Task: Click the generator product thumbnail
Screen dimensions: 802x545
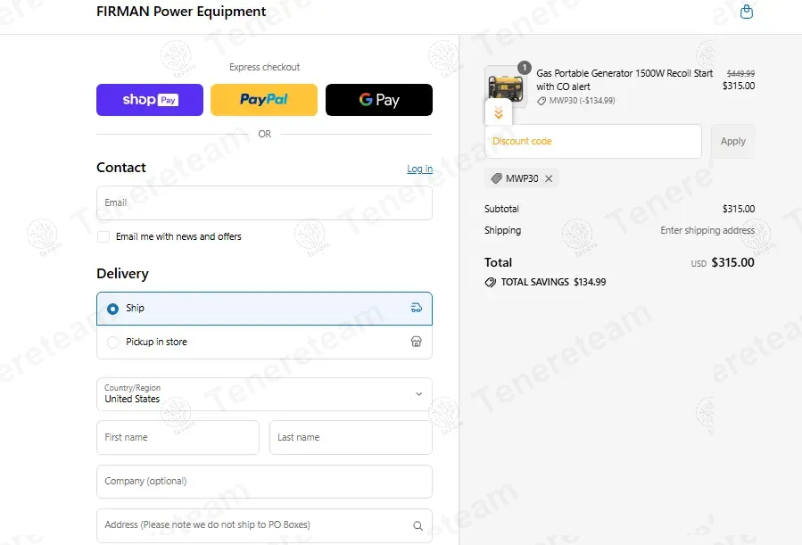Action: click(x=505, y=87)
